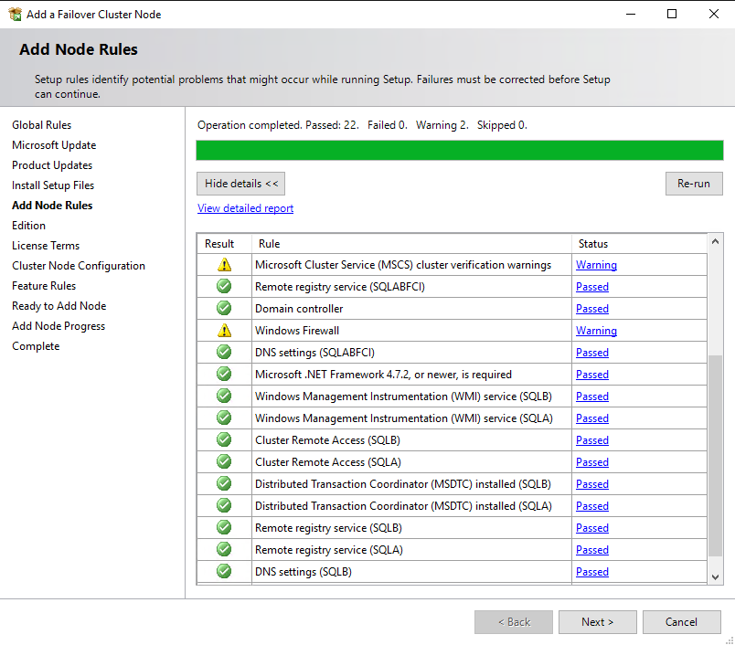Select 'Microsoft Cluster Service (MSCS) cluster verification warnings' text
This screenshot has height=645, width=735.
click(x=403, y=265)
